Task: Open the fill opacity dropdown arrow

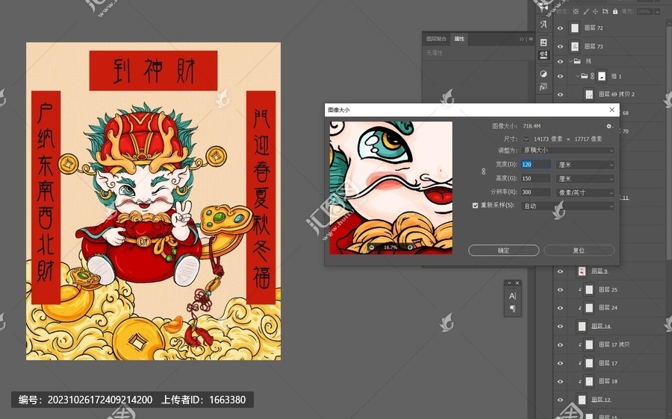Action: pos(657,11)
